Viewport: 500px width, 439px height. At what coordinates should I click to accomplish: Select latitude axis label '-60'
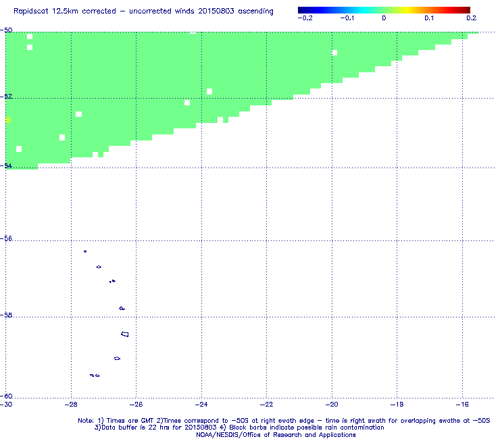[x=6, y=396]
